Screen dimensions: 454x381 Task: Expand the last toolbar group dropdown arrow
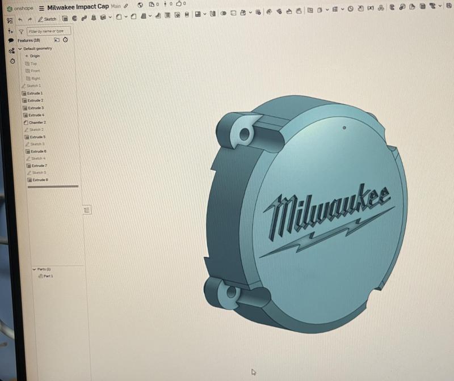[x=440, y=6]
